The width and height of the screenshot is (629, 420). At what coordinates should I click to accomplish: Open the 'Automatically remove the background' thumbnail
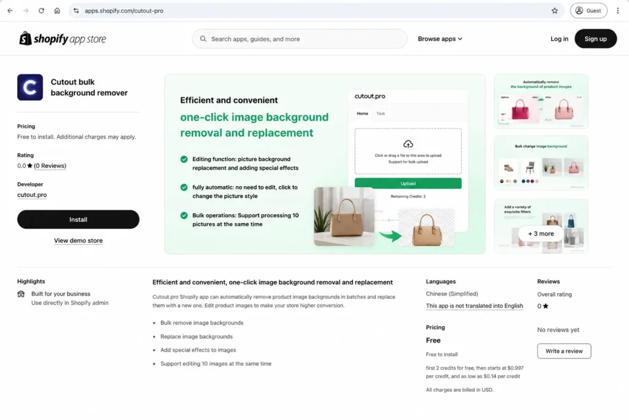point(541,101)
